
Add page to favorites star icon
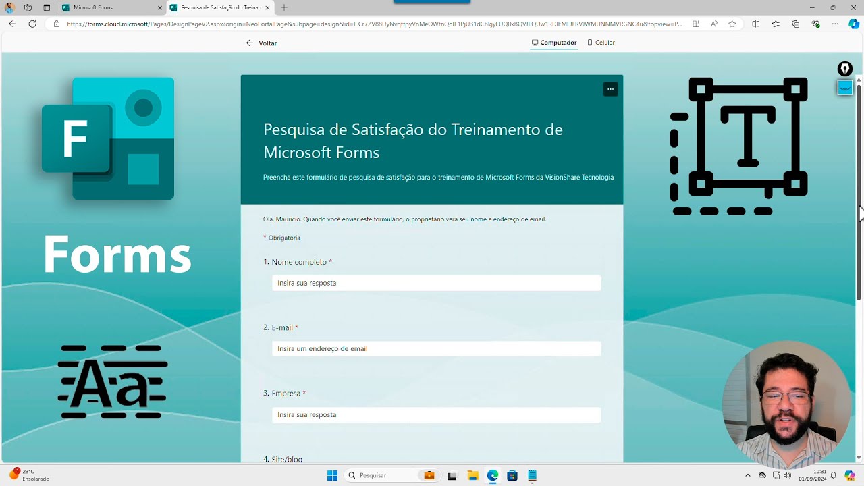(x=732, y=24)
